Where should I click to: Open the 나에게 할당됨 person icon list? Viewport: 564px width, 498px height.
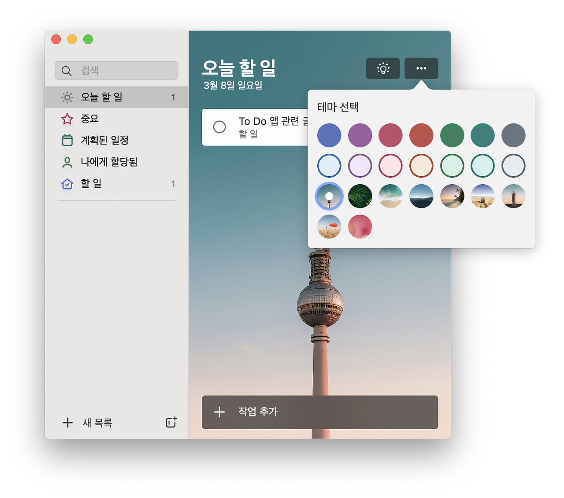pyautogui.click(x=67, y=162)
